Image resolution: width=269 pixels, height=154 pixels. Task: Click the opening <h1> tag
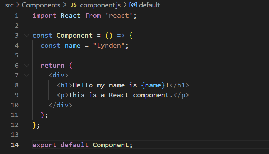[x=65, y=85]
